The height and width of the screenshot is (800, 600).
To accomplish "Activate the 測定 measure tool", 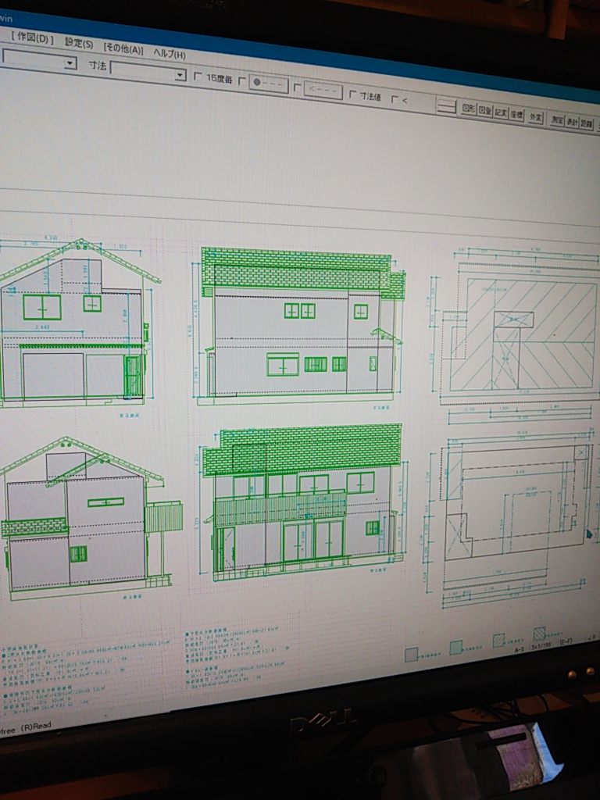I will click(556, 120).
